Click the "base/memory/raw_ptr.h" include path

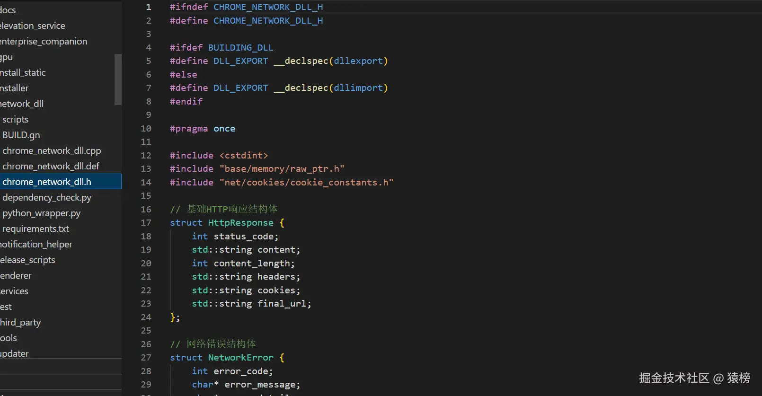point(282,169)
